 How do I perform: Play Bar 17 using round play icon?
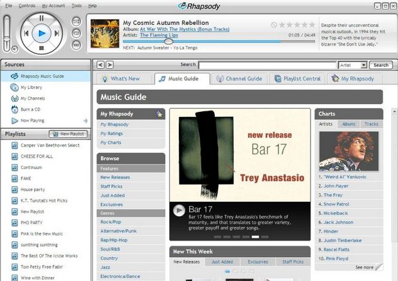coord(179,210)
